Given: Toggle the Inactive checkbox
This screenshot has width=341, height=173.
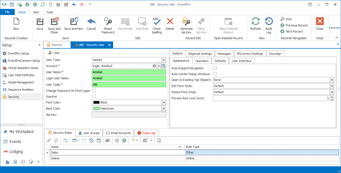Looking at the screenshot, I should [94, 97].
